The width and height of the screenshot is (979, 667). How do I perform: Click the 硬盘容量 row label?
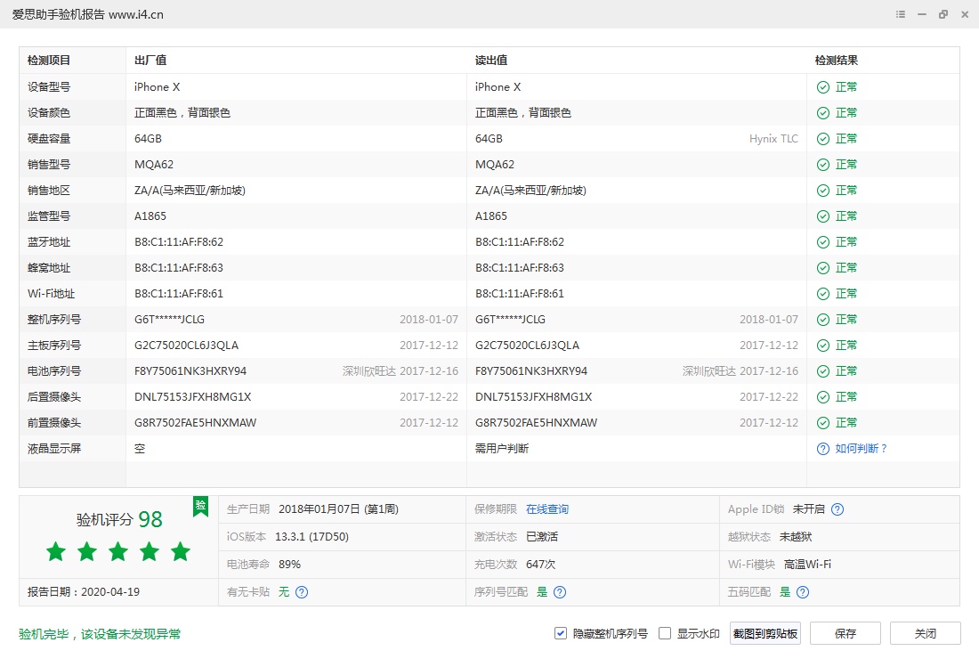pos(49,139)
